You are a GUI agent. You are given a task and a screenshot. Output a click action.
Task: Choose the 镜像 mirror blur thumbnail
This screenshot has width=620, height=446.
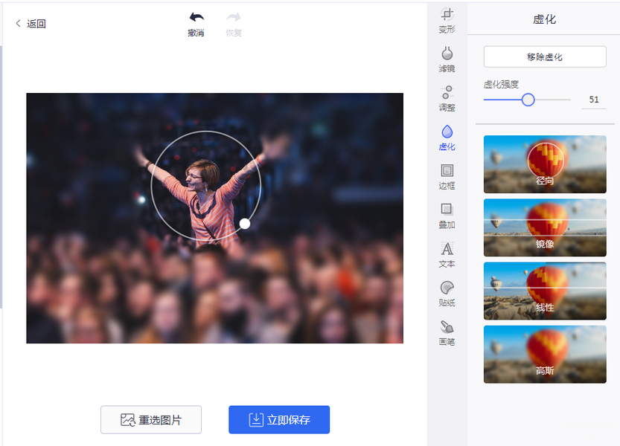545,227
